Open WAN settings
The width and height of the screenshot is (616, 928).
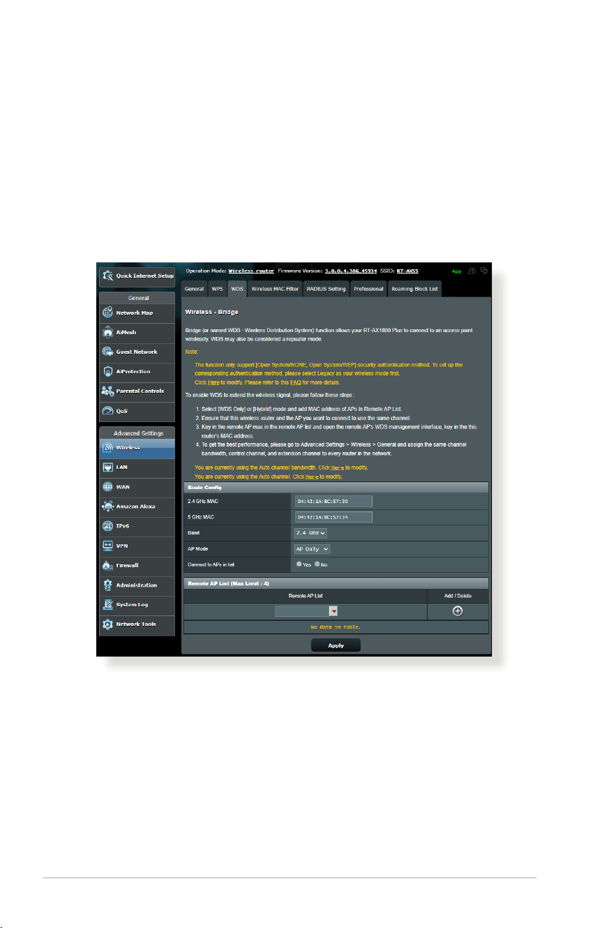pos(137,487)
